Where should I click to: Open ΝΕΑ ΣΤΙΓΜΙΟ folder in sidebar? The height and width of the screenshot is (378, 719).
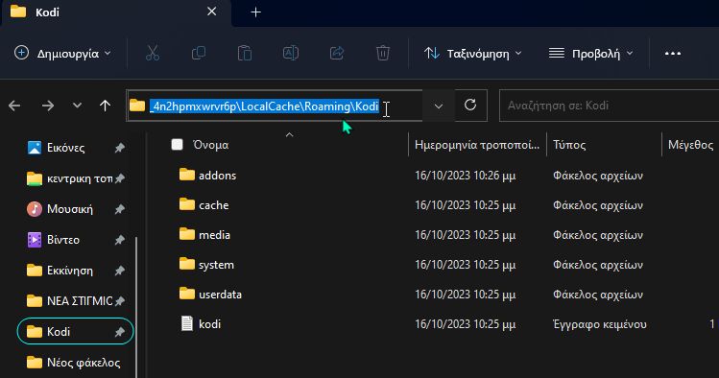[69, 301]
